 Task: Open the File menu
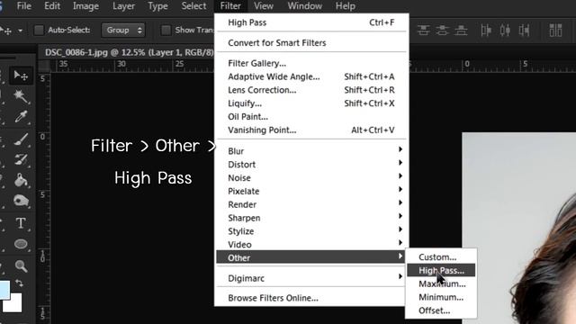pyautogui.click(x=24, y=6)
